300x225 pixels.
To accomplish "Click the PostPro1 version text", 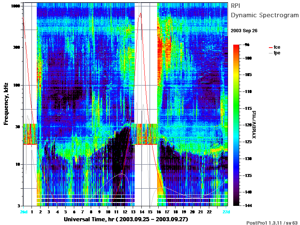I will (x=272, y=223).
